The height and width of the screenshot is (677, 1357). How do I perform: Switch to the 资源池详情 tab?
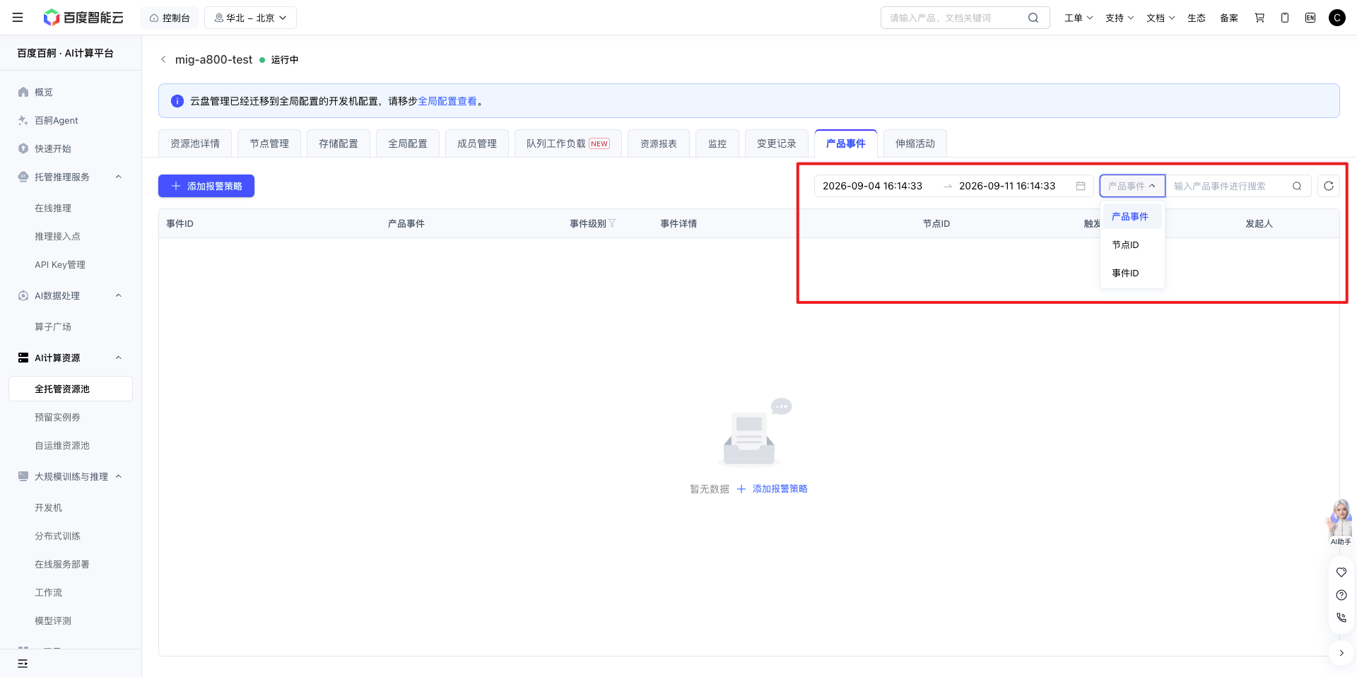pos(195,143)
